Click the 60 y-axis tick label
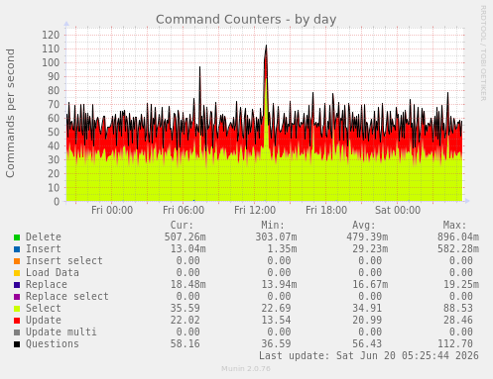The width and height of the screenshot is (493, 379). click(x=54, y=118)
